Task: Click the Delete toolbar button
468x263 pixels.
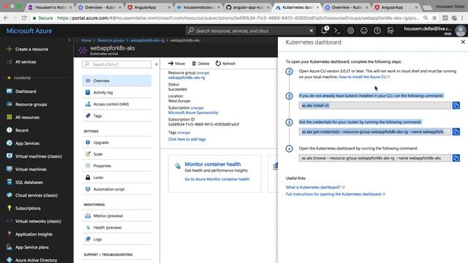Action: click(x=200, y=64)
